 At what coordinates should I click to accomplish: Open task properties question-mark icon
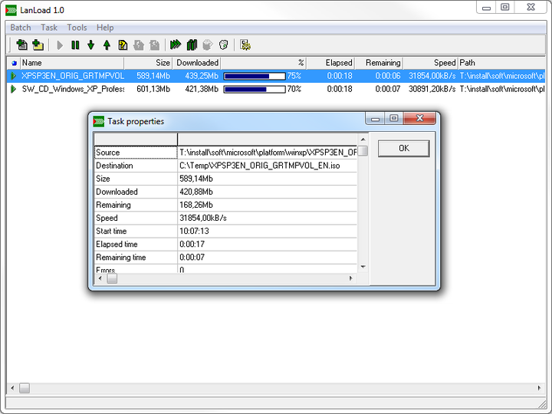coord(123,45)
